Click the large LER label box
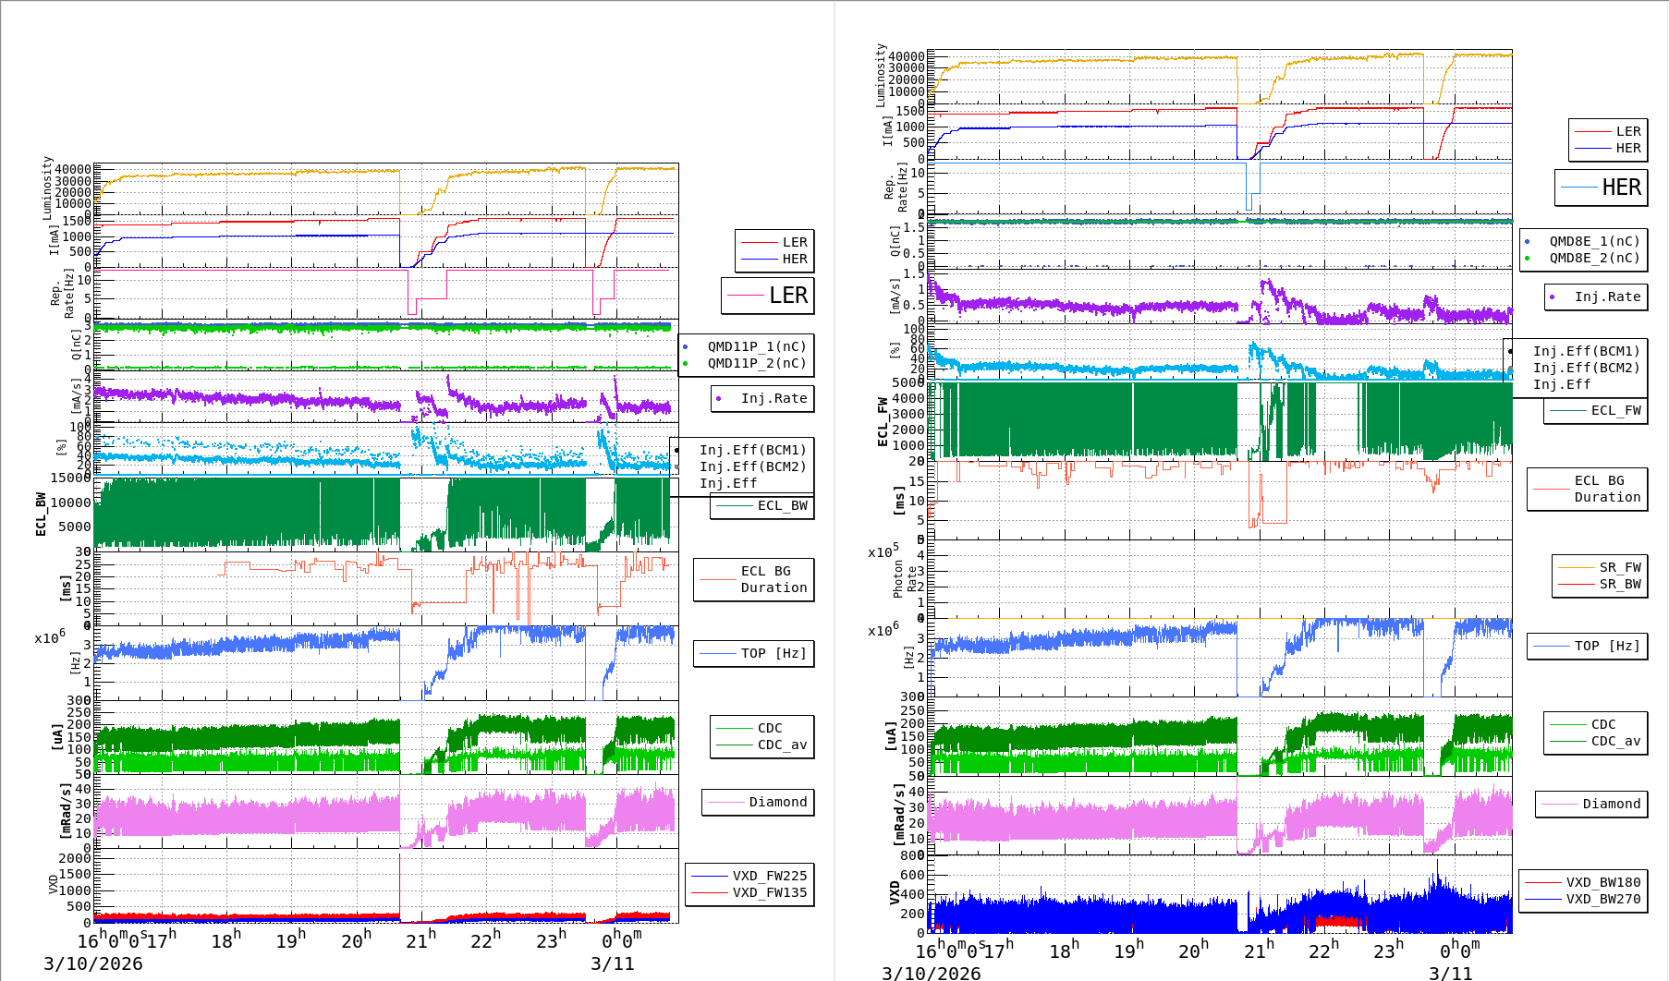This screenshot has height=981, width=1669. pos(768,296)
